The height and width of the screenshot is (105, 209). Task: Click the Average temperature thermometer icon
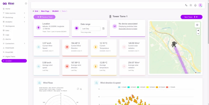[x=96, y=66]
